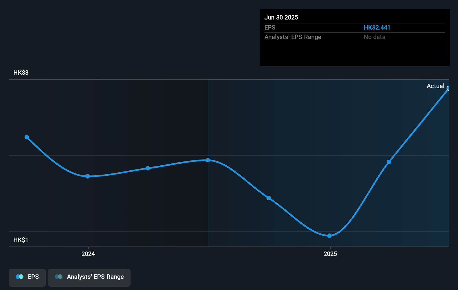
Task: Click the Analysts' EPS Range legend color icon
Action: pyautogui.click(x=59, y=277)
